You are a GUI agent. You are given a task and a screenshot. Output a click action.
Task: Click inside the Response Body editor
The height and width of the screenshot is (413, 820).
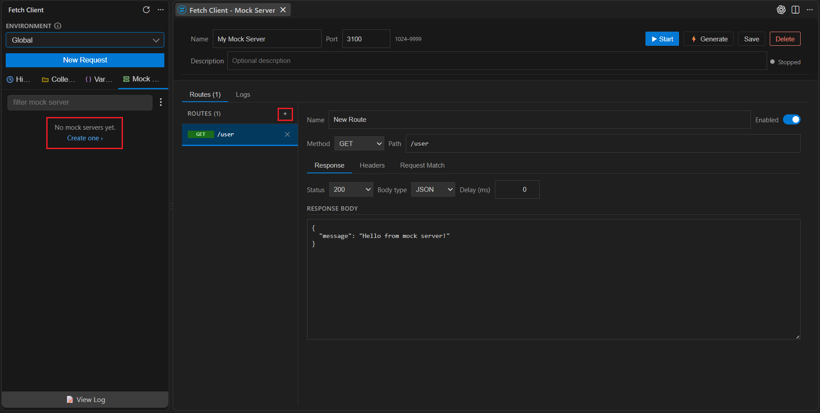click(554, 279)
